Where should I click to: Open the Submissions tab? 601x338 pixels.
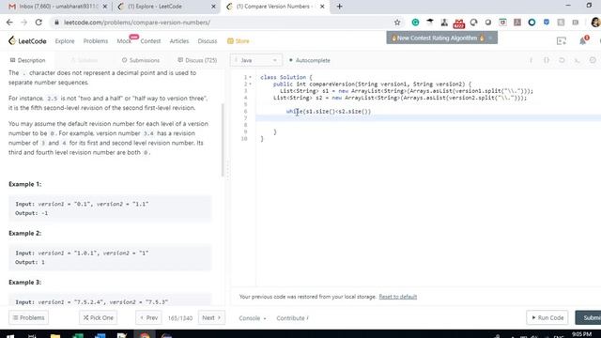click(x=140, y=60)
